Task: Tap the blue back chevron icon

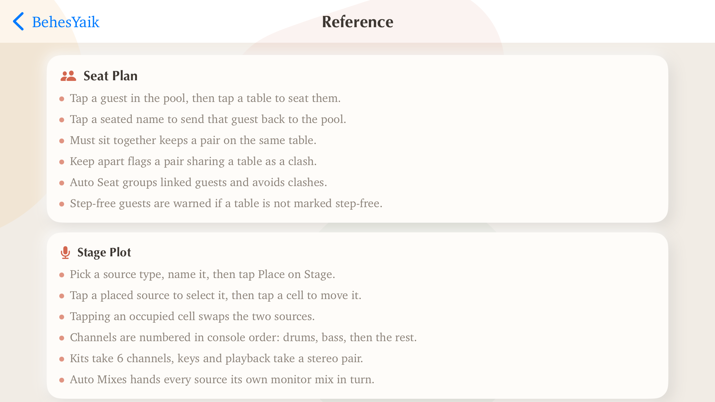Action: (18, 21)
